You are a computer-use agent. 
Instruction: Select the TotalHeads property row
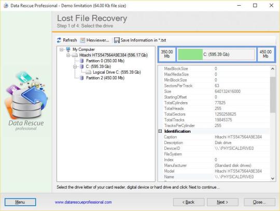point(214,108)
